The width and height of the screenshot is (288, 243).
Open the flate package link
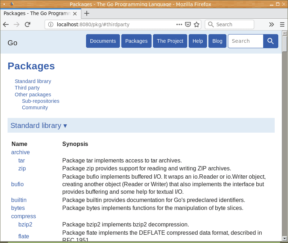coord(24,236)
